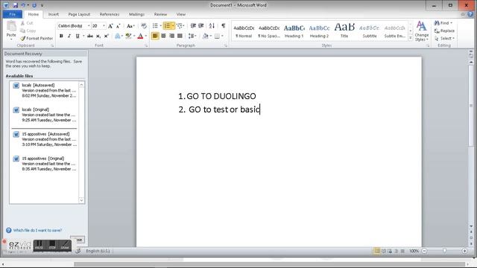
Task: Apply the bullet list format
Action: (x=155, y=26)
